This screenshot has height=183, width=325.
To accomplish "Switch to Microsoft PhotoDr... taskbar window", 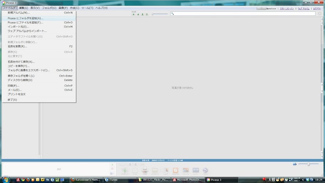I will click(187, 180).
